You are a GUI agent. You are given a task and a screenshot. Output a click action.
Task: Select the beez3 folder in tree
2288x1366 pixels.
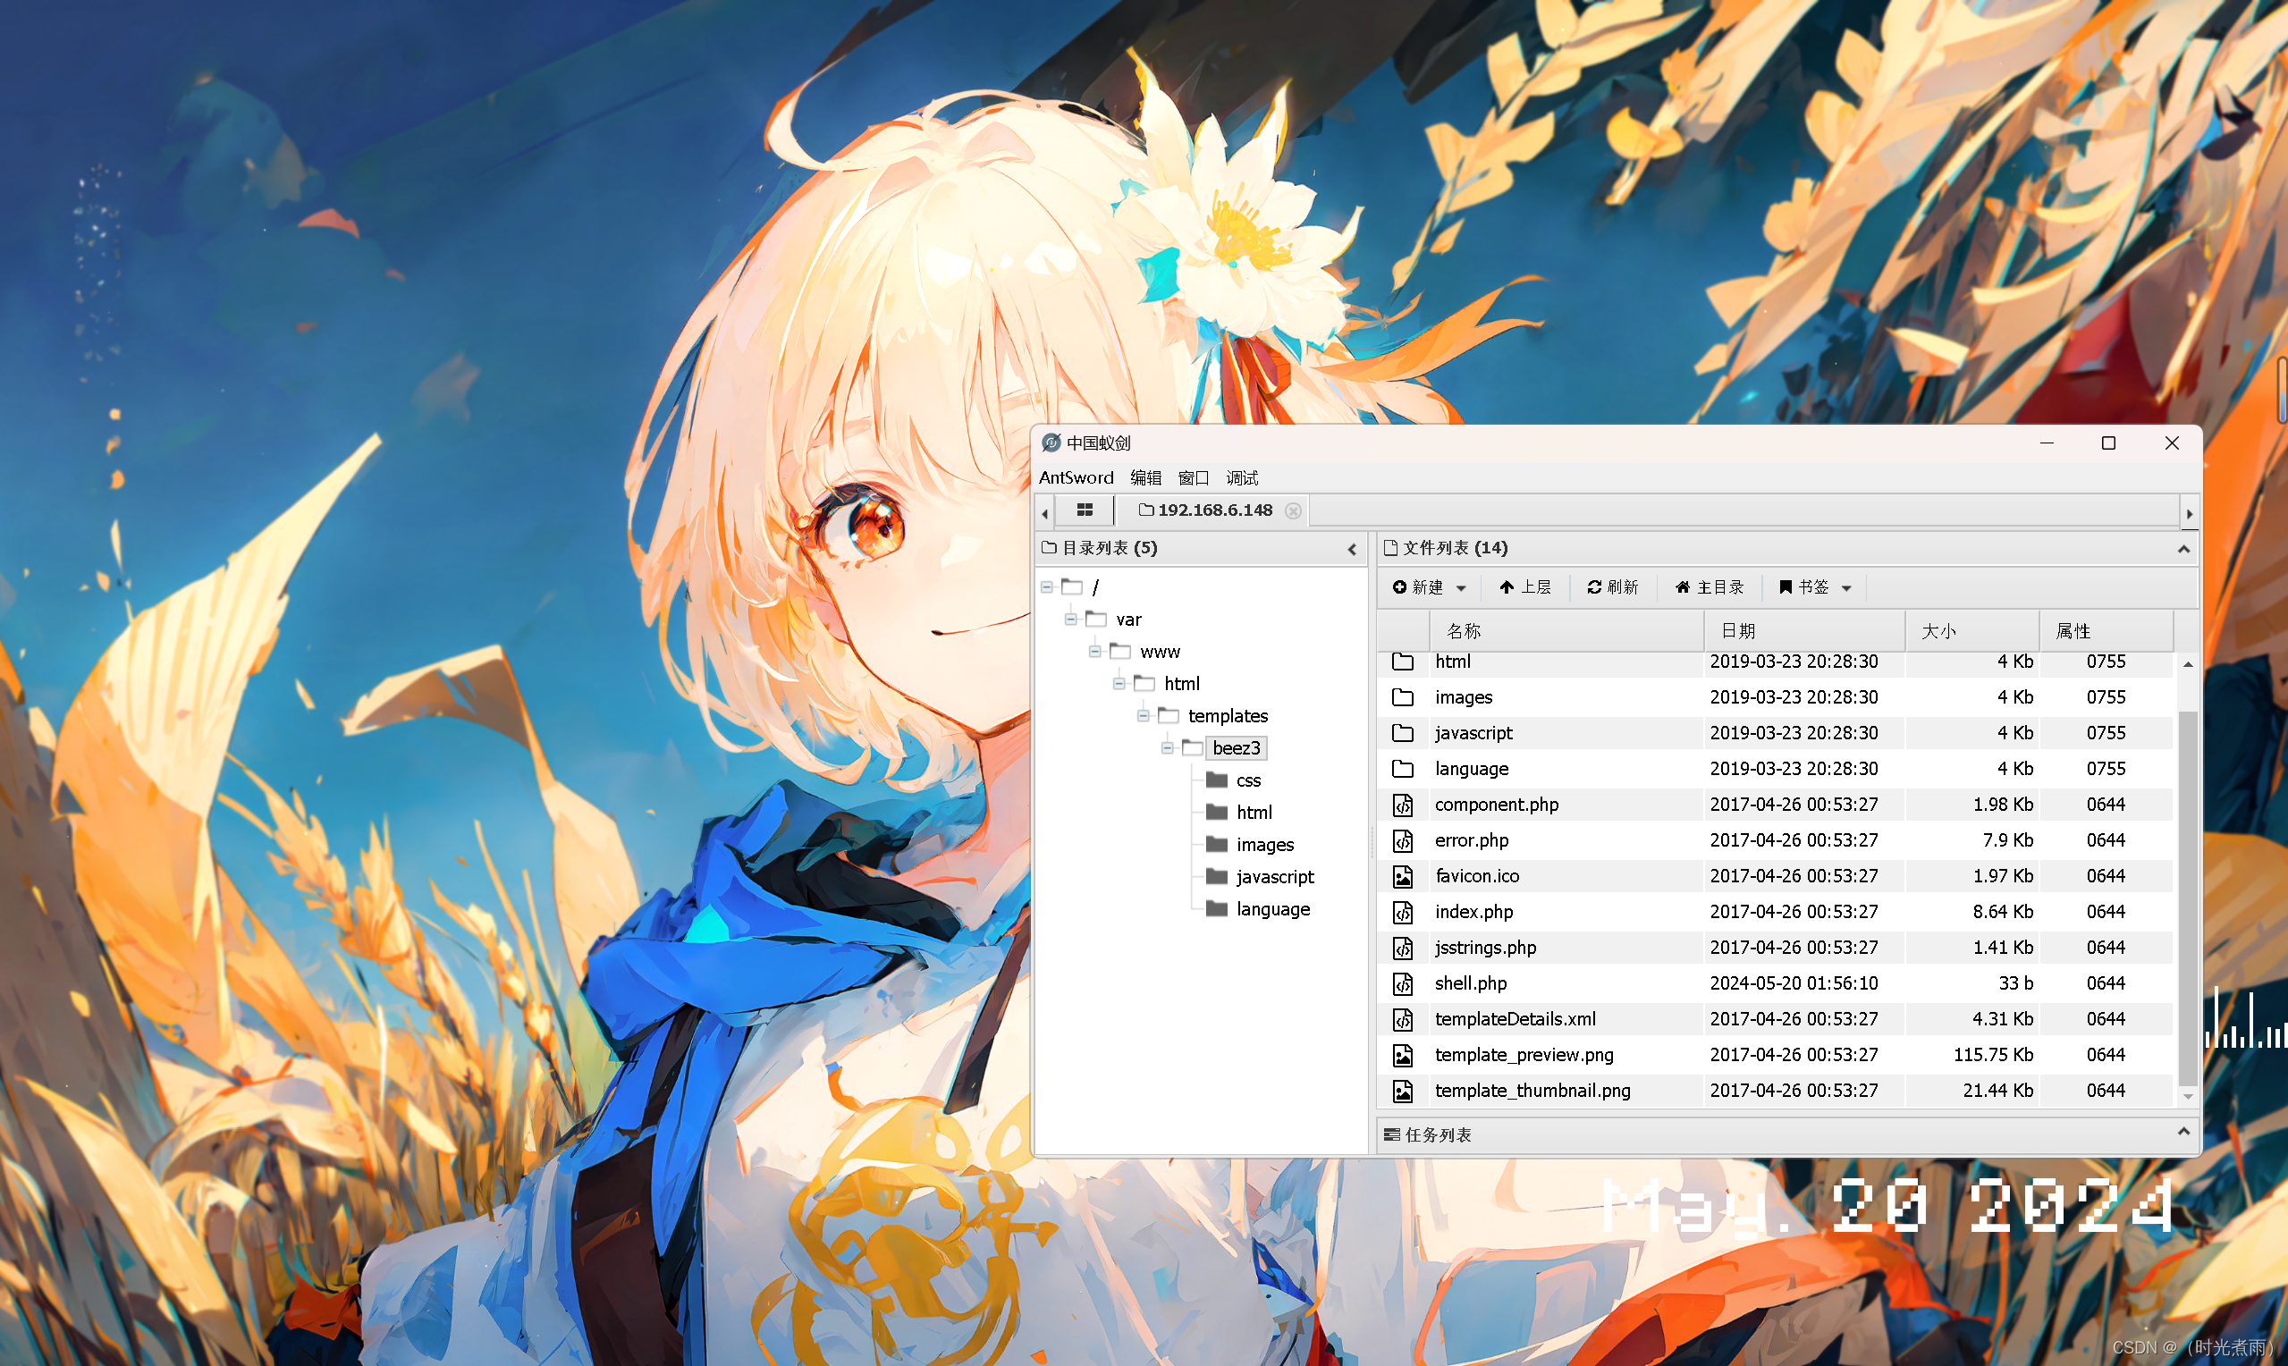[x=1236, y=748]
